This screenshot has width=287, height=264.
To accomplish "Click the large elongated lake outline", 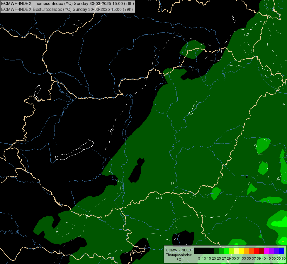I will (74, 150).
